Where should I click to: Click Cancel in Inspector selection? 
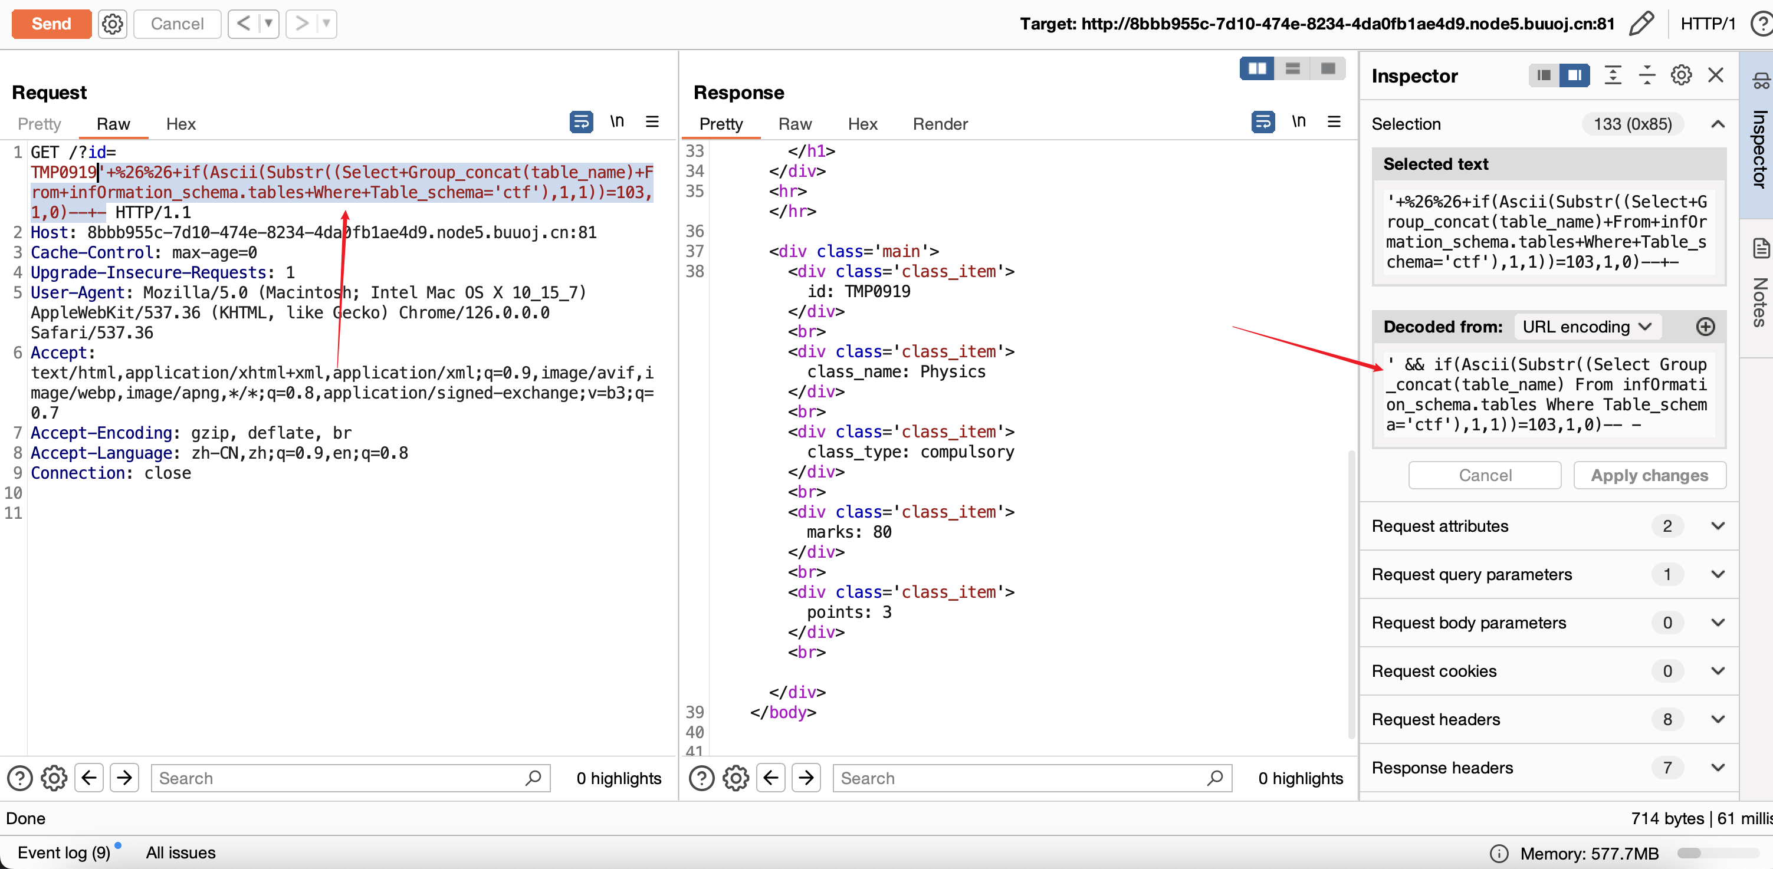coord(1485,475)
